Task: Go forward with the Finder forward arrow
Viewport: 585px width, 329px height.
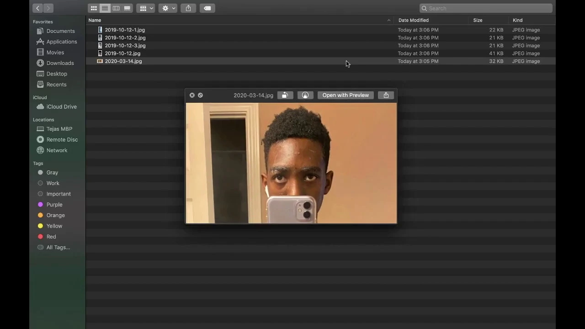Action: point(48,8)
